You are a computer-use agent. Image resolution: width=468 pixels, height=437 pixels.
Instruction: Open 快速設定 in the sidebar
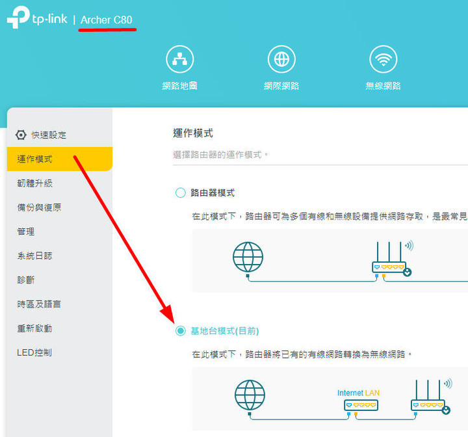point(49,135)
